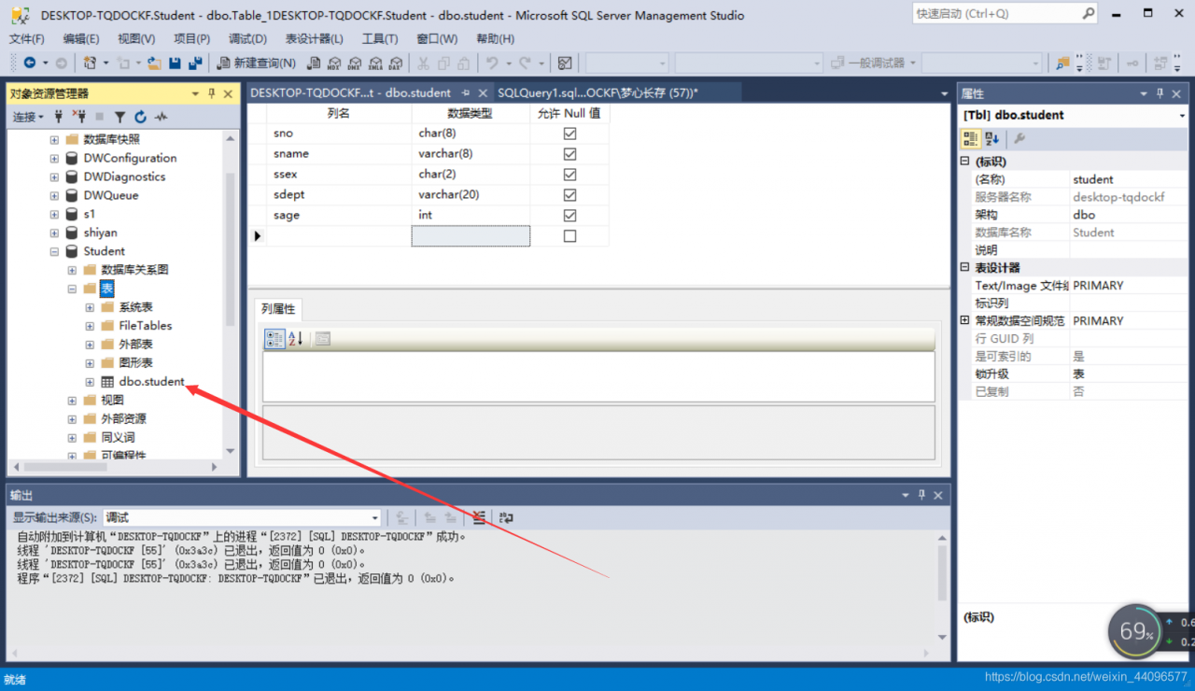Toggle Allow Null checkbox for sname

pos(569,154)
